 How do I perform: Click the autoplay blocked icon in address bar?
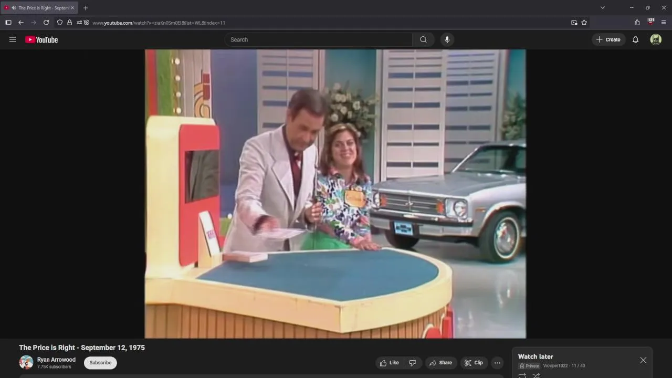[x=87, y=23]
